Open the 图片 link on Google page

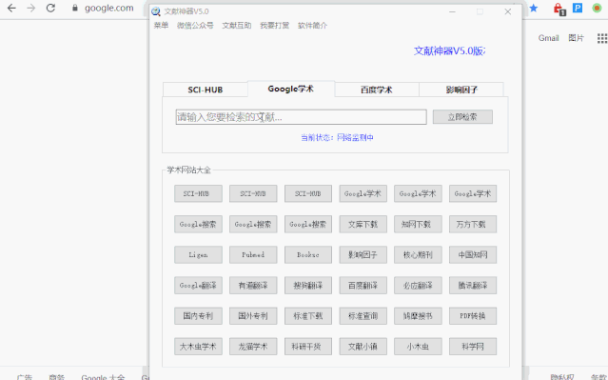click(577, 38)
